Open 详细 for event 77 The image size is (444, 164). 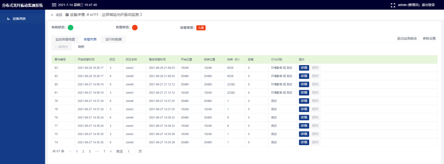pos(304,126)
